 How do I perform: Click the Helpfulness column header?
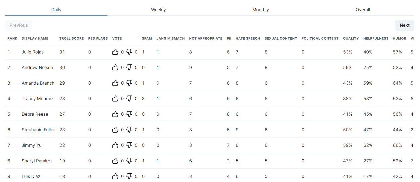[376, 38]
